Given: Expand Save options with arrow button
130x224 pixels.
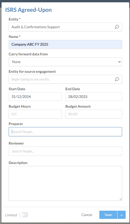Looking at the screenshot, I should pyautogui.click(x=122, y=215).
